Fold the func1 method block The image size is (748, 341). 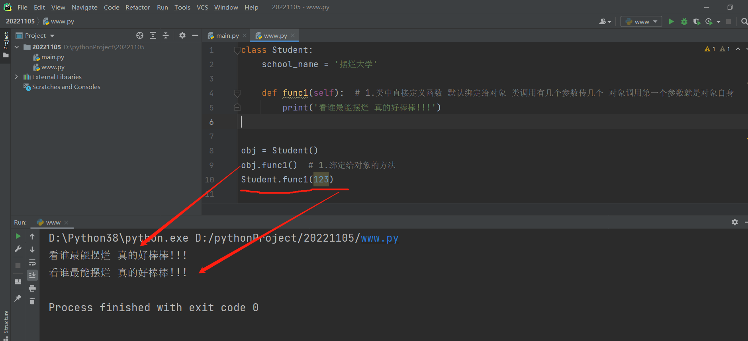(x=237, y=93)
